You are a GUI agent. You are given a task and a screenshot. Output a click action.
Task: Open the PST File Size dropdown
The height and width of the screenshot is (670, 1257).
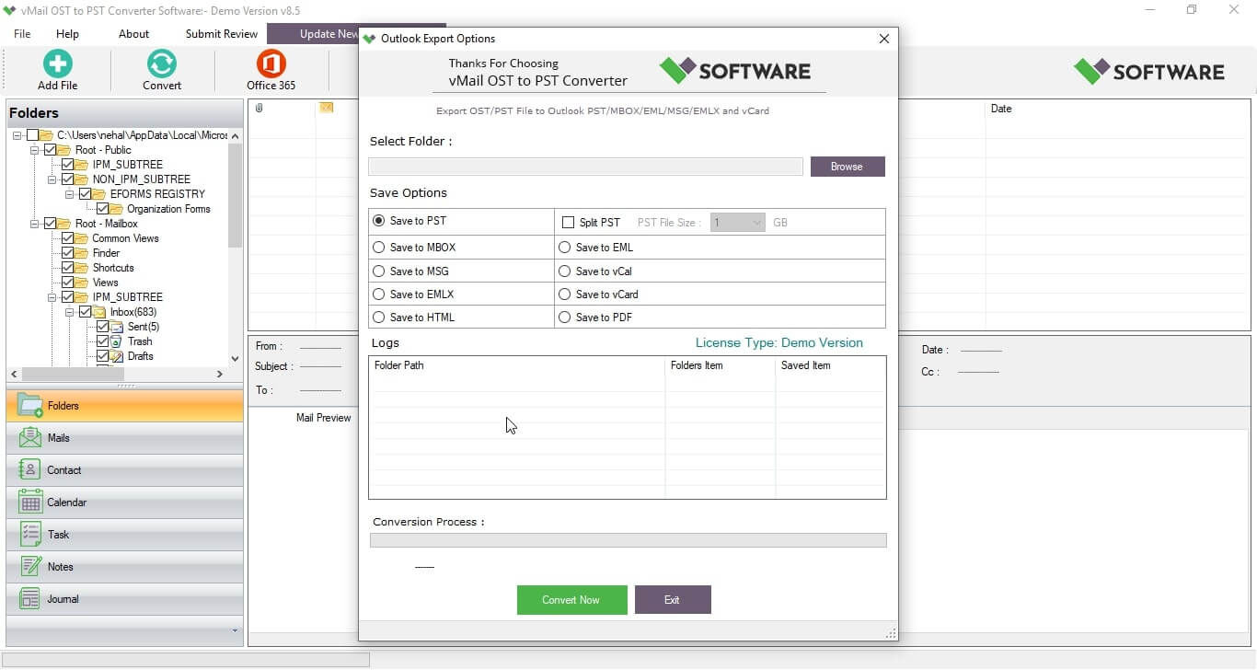coord(738,223)
